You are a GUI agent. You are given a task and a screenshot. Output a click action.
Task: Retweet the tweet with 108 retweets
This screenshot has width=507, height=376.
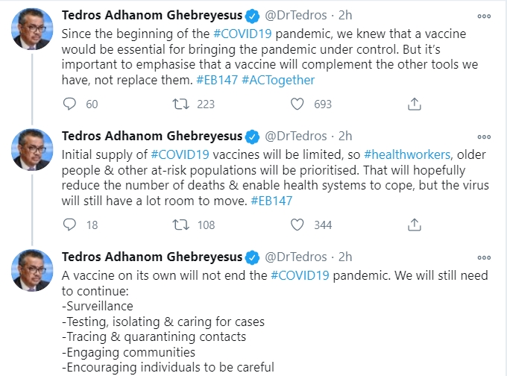pyautogui.click(x=180, y=225)
